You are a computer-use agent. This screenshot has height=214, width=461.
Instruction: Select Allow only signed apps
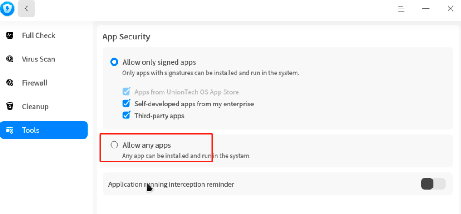click(114, 62)
